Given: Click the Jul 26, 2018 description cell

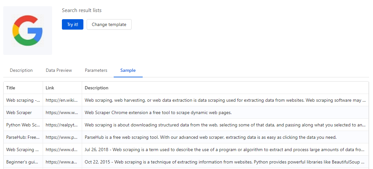Looking at the screenshot, I should pyautogui.click(x=225, y=149).
